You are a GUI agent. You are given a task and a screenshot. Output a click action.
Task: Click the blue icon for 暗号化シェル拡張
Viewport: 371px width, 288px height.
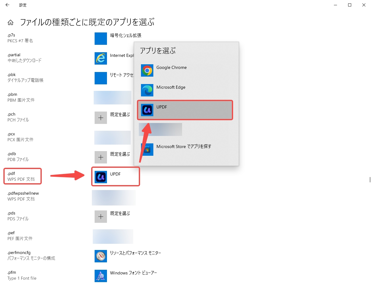click(x=101, y=38)
